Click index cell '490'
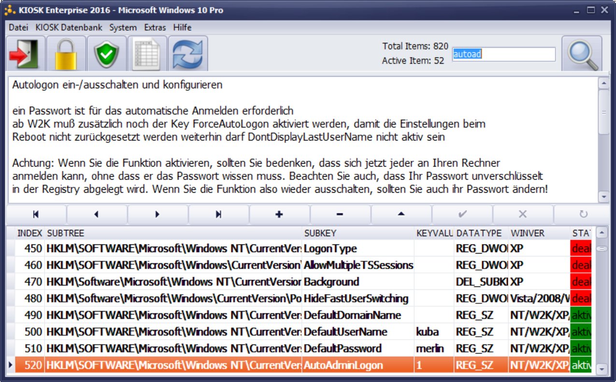The height and width of the screenshot is (382, 616). click(x=29, y=315)
